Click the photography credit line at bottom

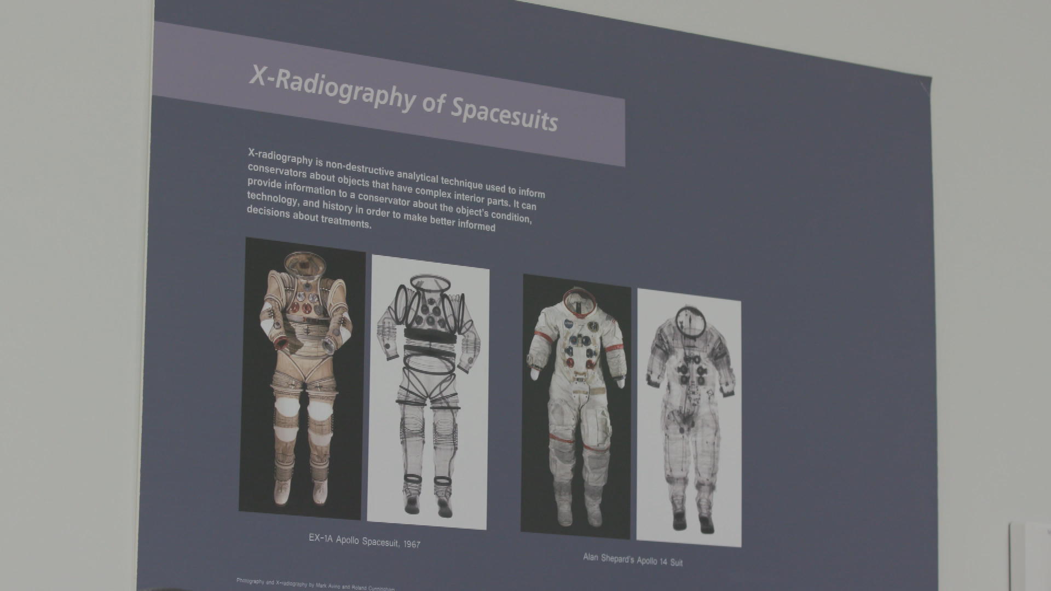point(315,584)
